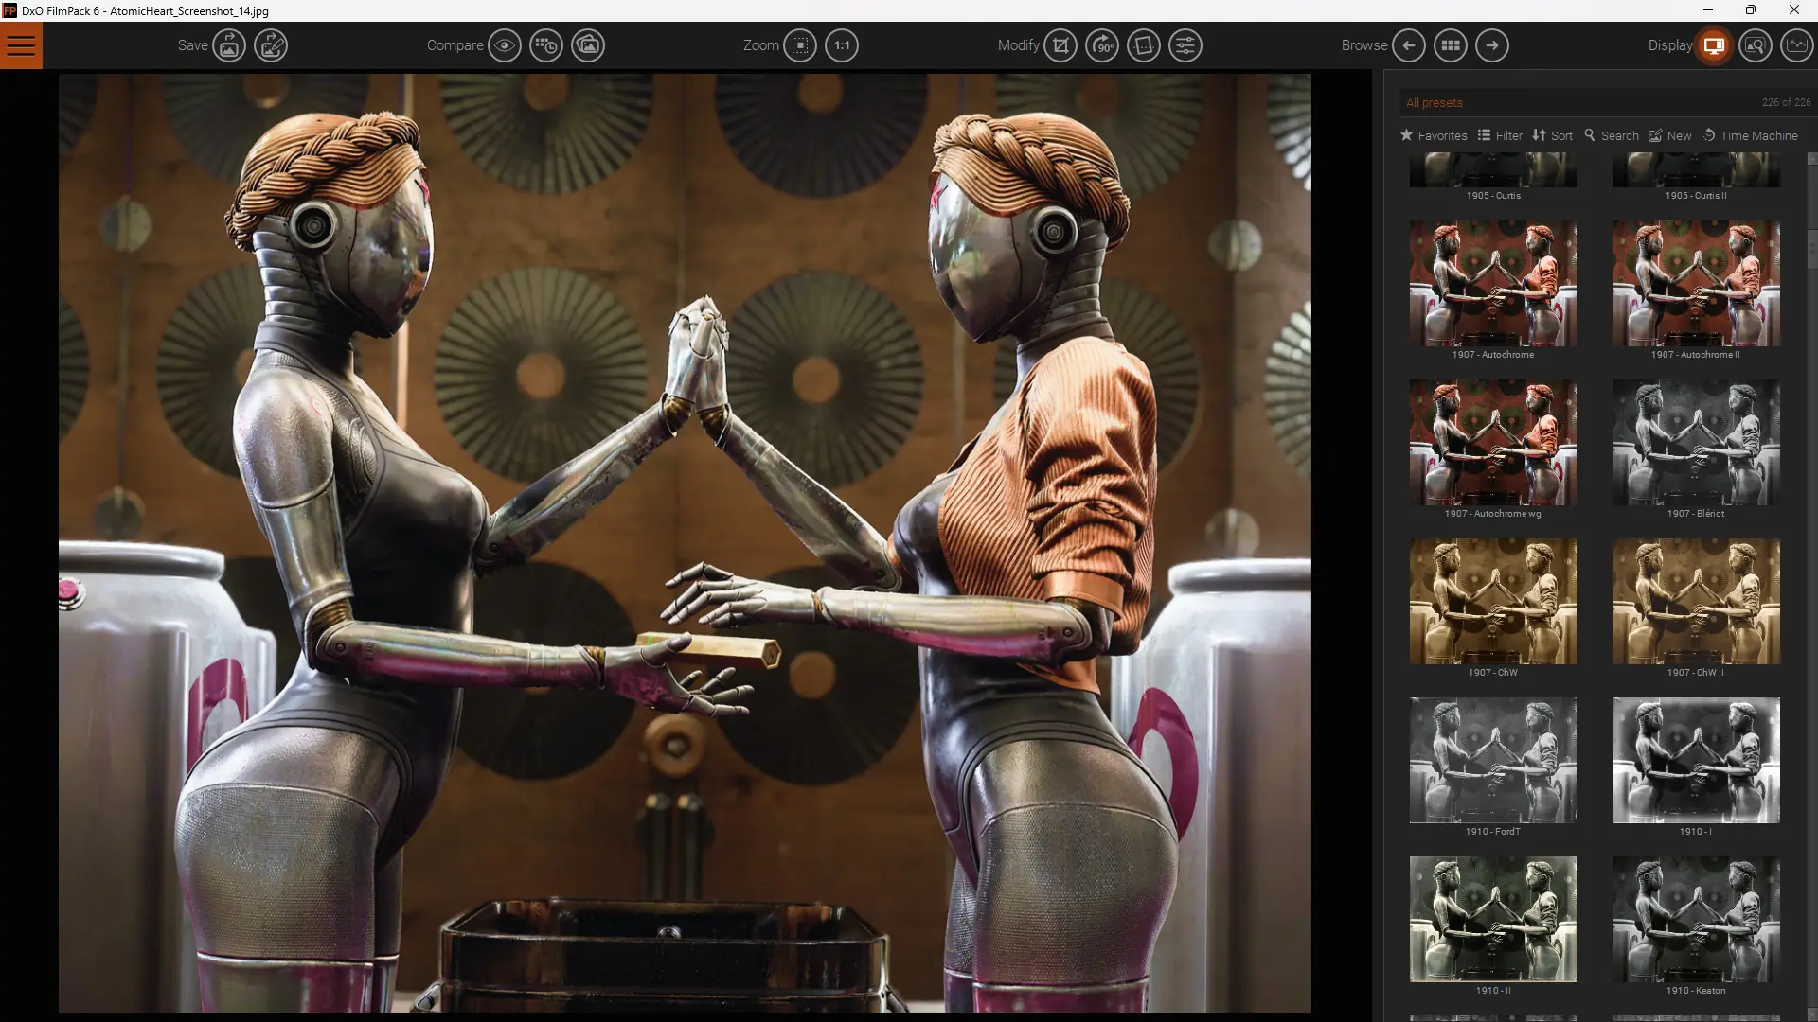This screenshot has height=1022, width=1818.
Task: Apply the 1907 - Autochrome preset
Action: tap(1493, 283)
